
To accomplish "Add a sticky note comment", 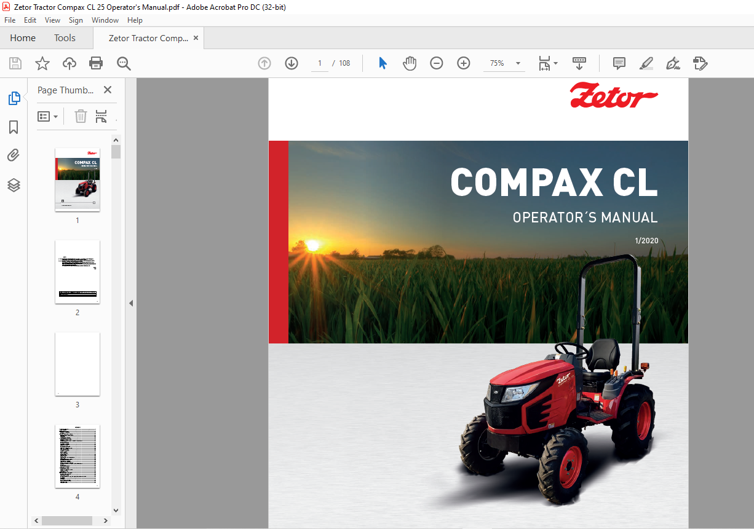I will 619,63.
